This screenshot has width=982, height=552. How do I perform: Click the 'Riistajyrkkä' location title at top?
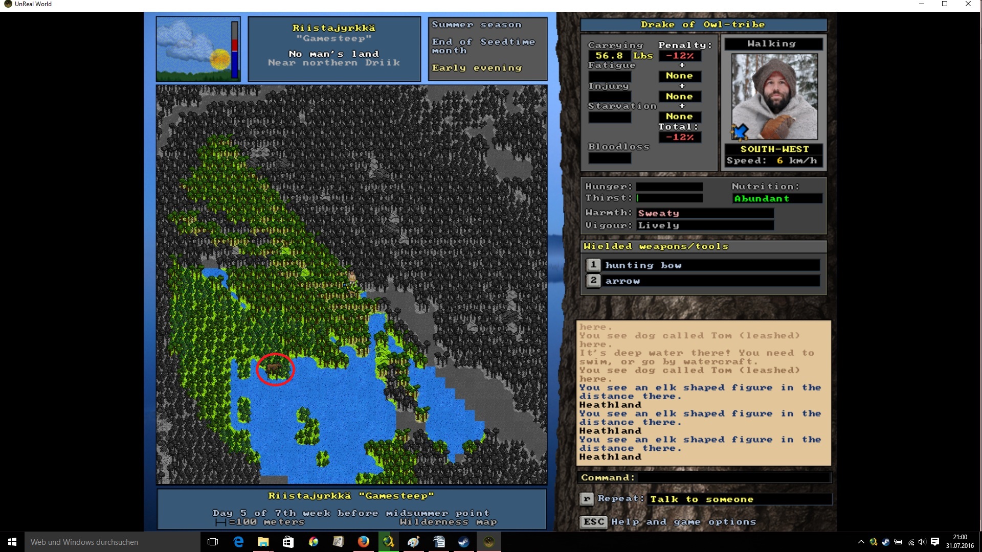pyautogui.click(x=333, y=28)
